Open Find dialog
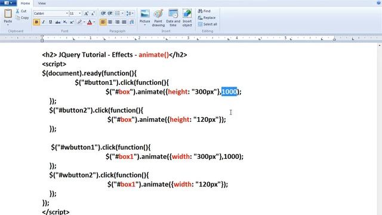Viewport: 382px width, 215px height. pyautogui.click(x=204, y=11)
